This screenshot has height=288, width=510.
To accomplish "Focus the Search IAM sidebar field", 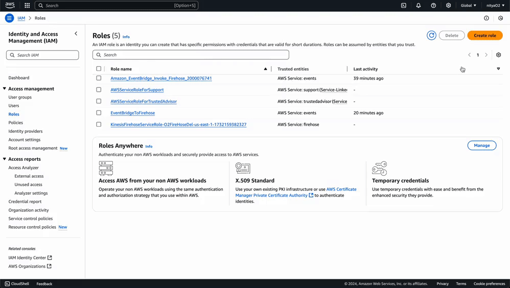I will point(42,55).
